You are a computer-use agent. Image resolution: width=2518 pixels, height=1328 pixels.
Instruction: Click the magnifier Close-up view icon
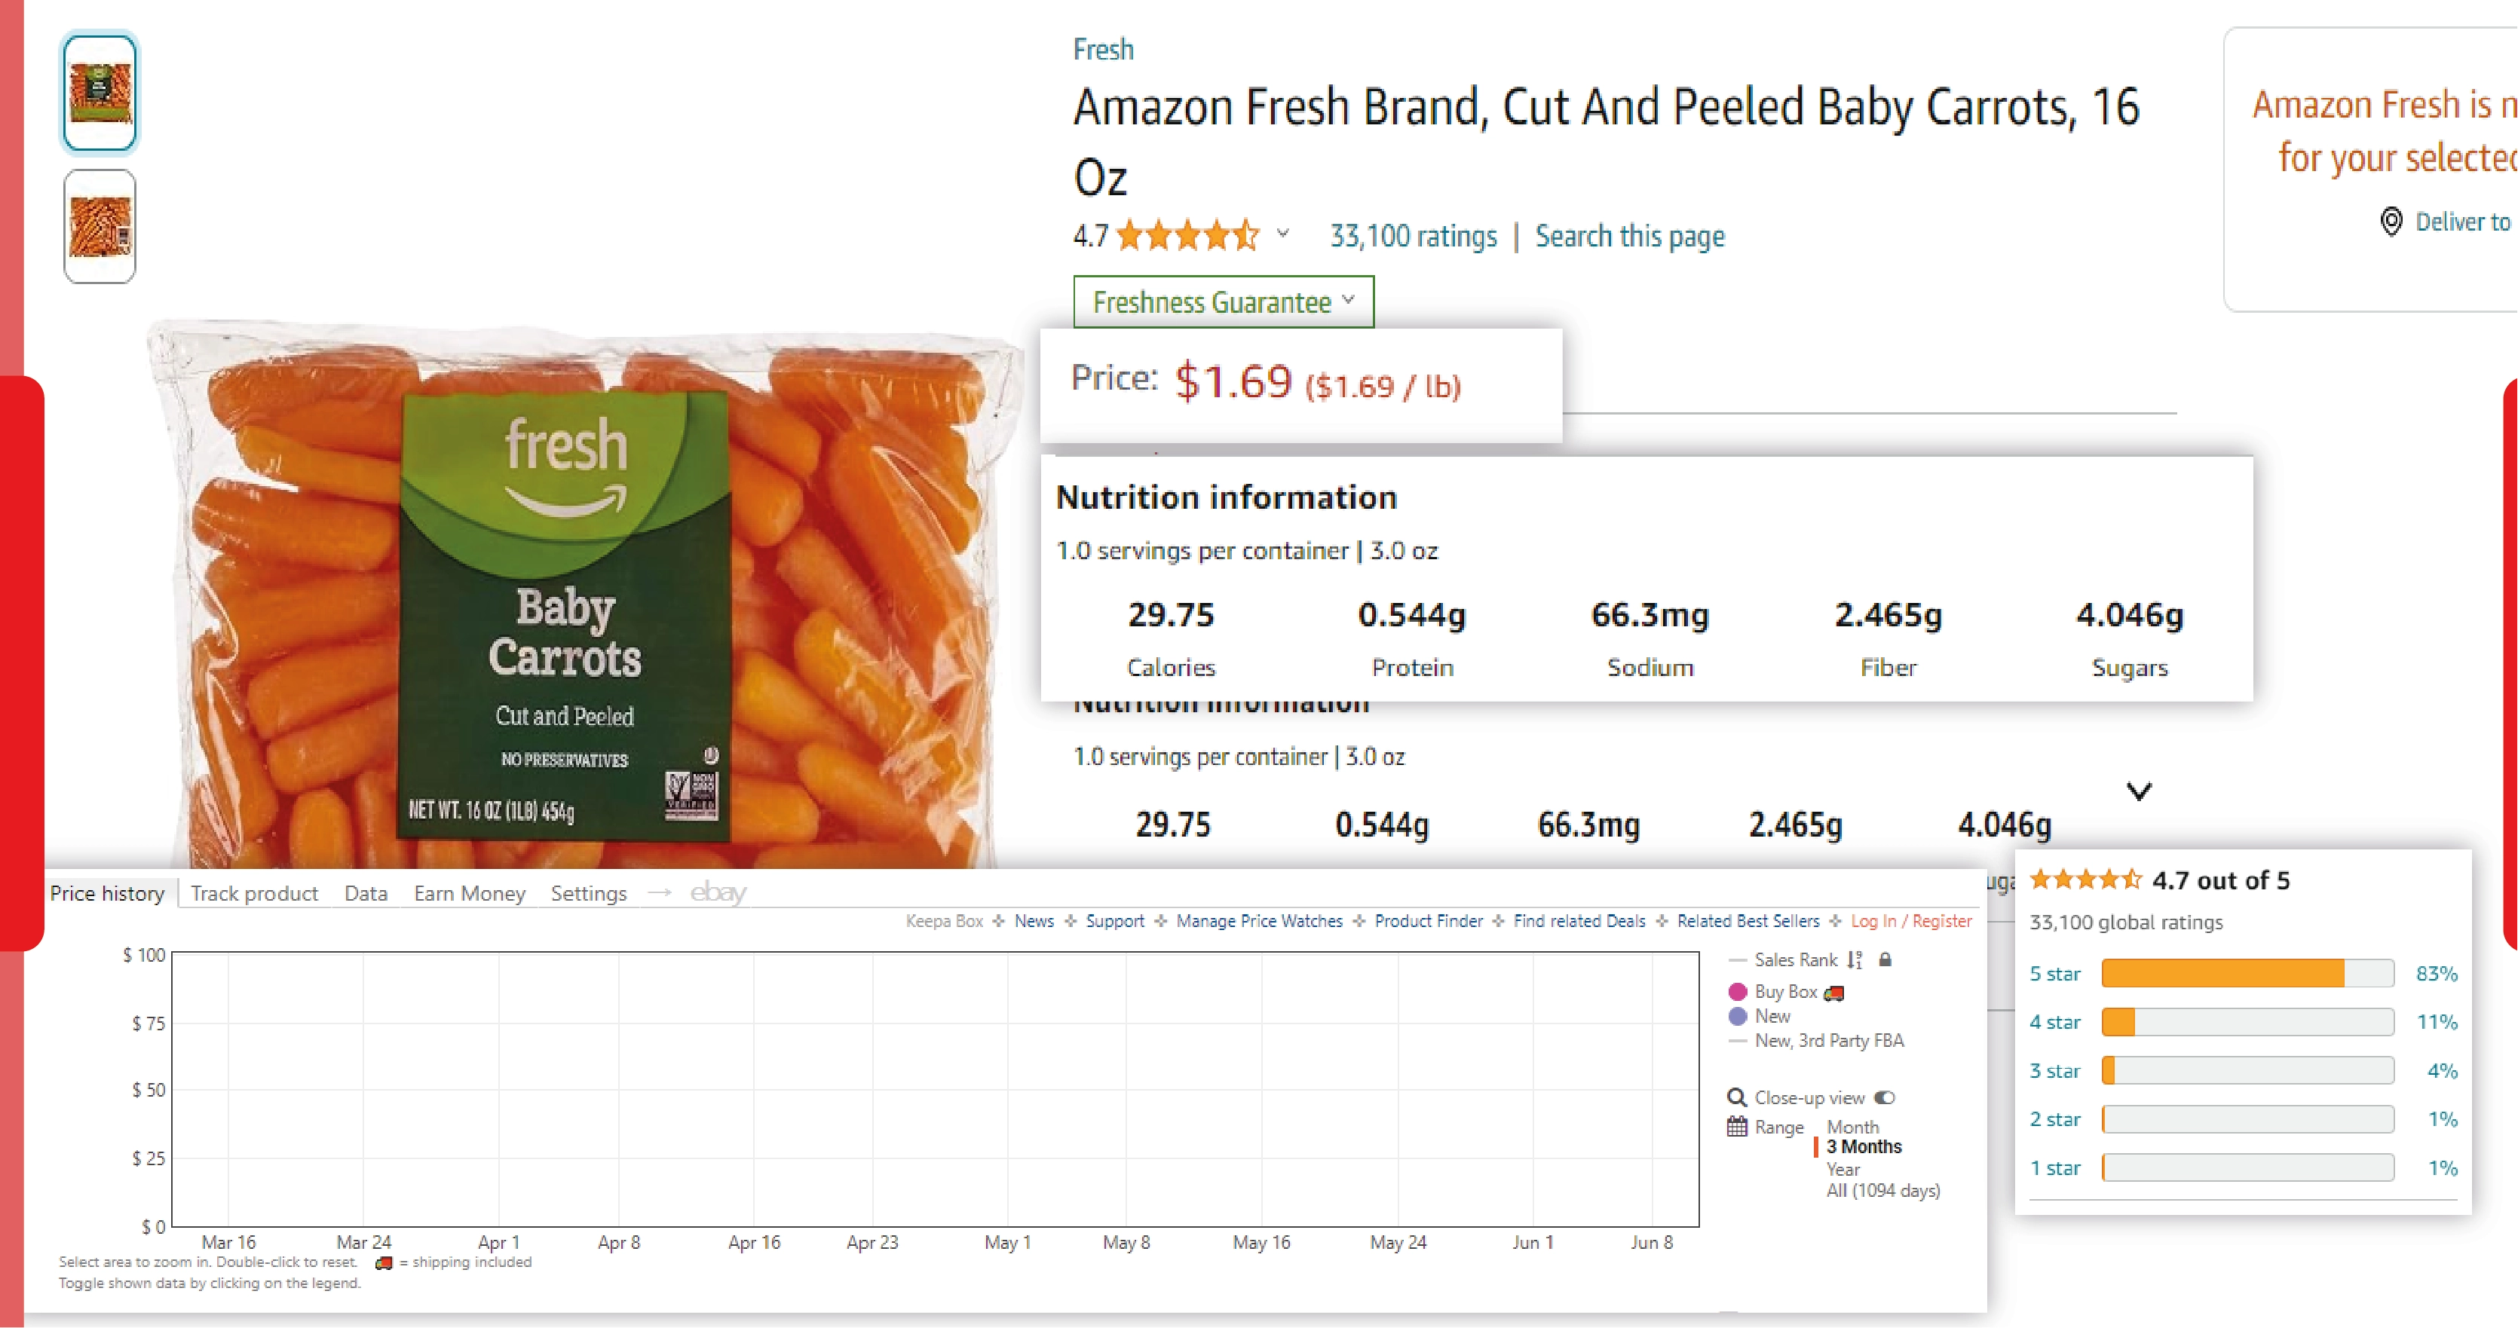point(1736,1097)
